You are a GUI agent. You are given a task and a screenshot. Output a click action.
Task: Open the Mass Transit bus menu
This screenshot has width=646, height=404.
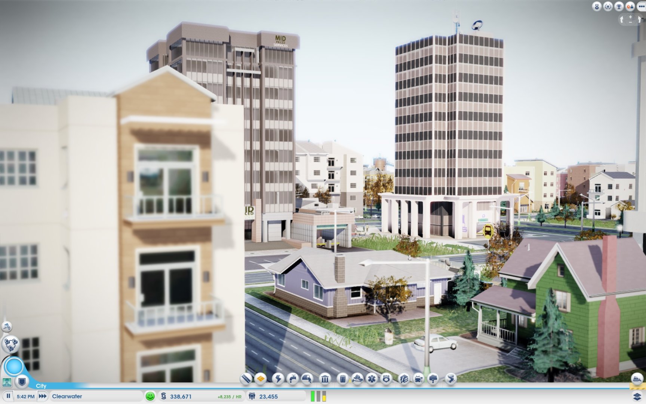pos(419,379)
